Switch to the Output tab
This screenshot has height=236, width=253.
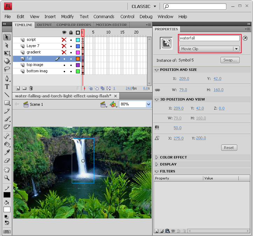pos(44,25)
